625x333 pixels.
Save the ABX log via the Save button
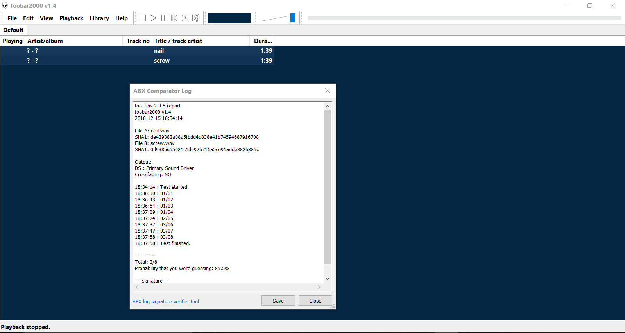[278, 301]
